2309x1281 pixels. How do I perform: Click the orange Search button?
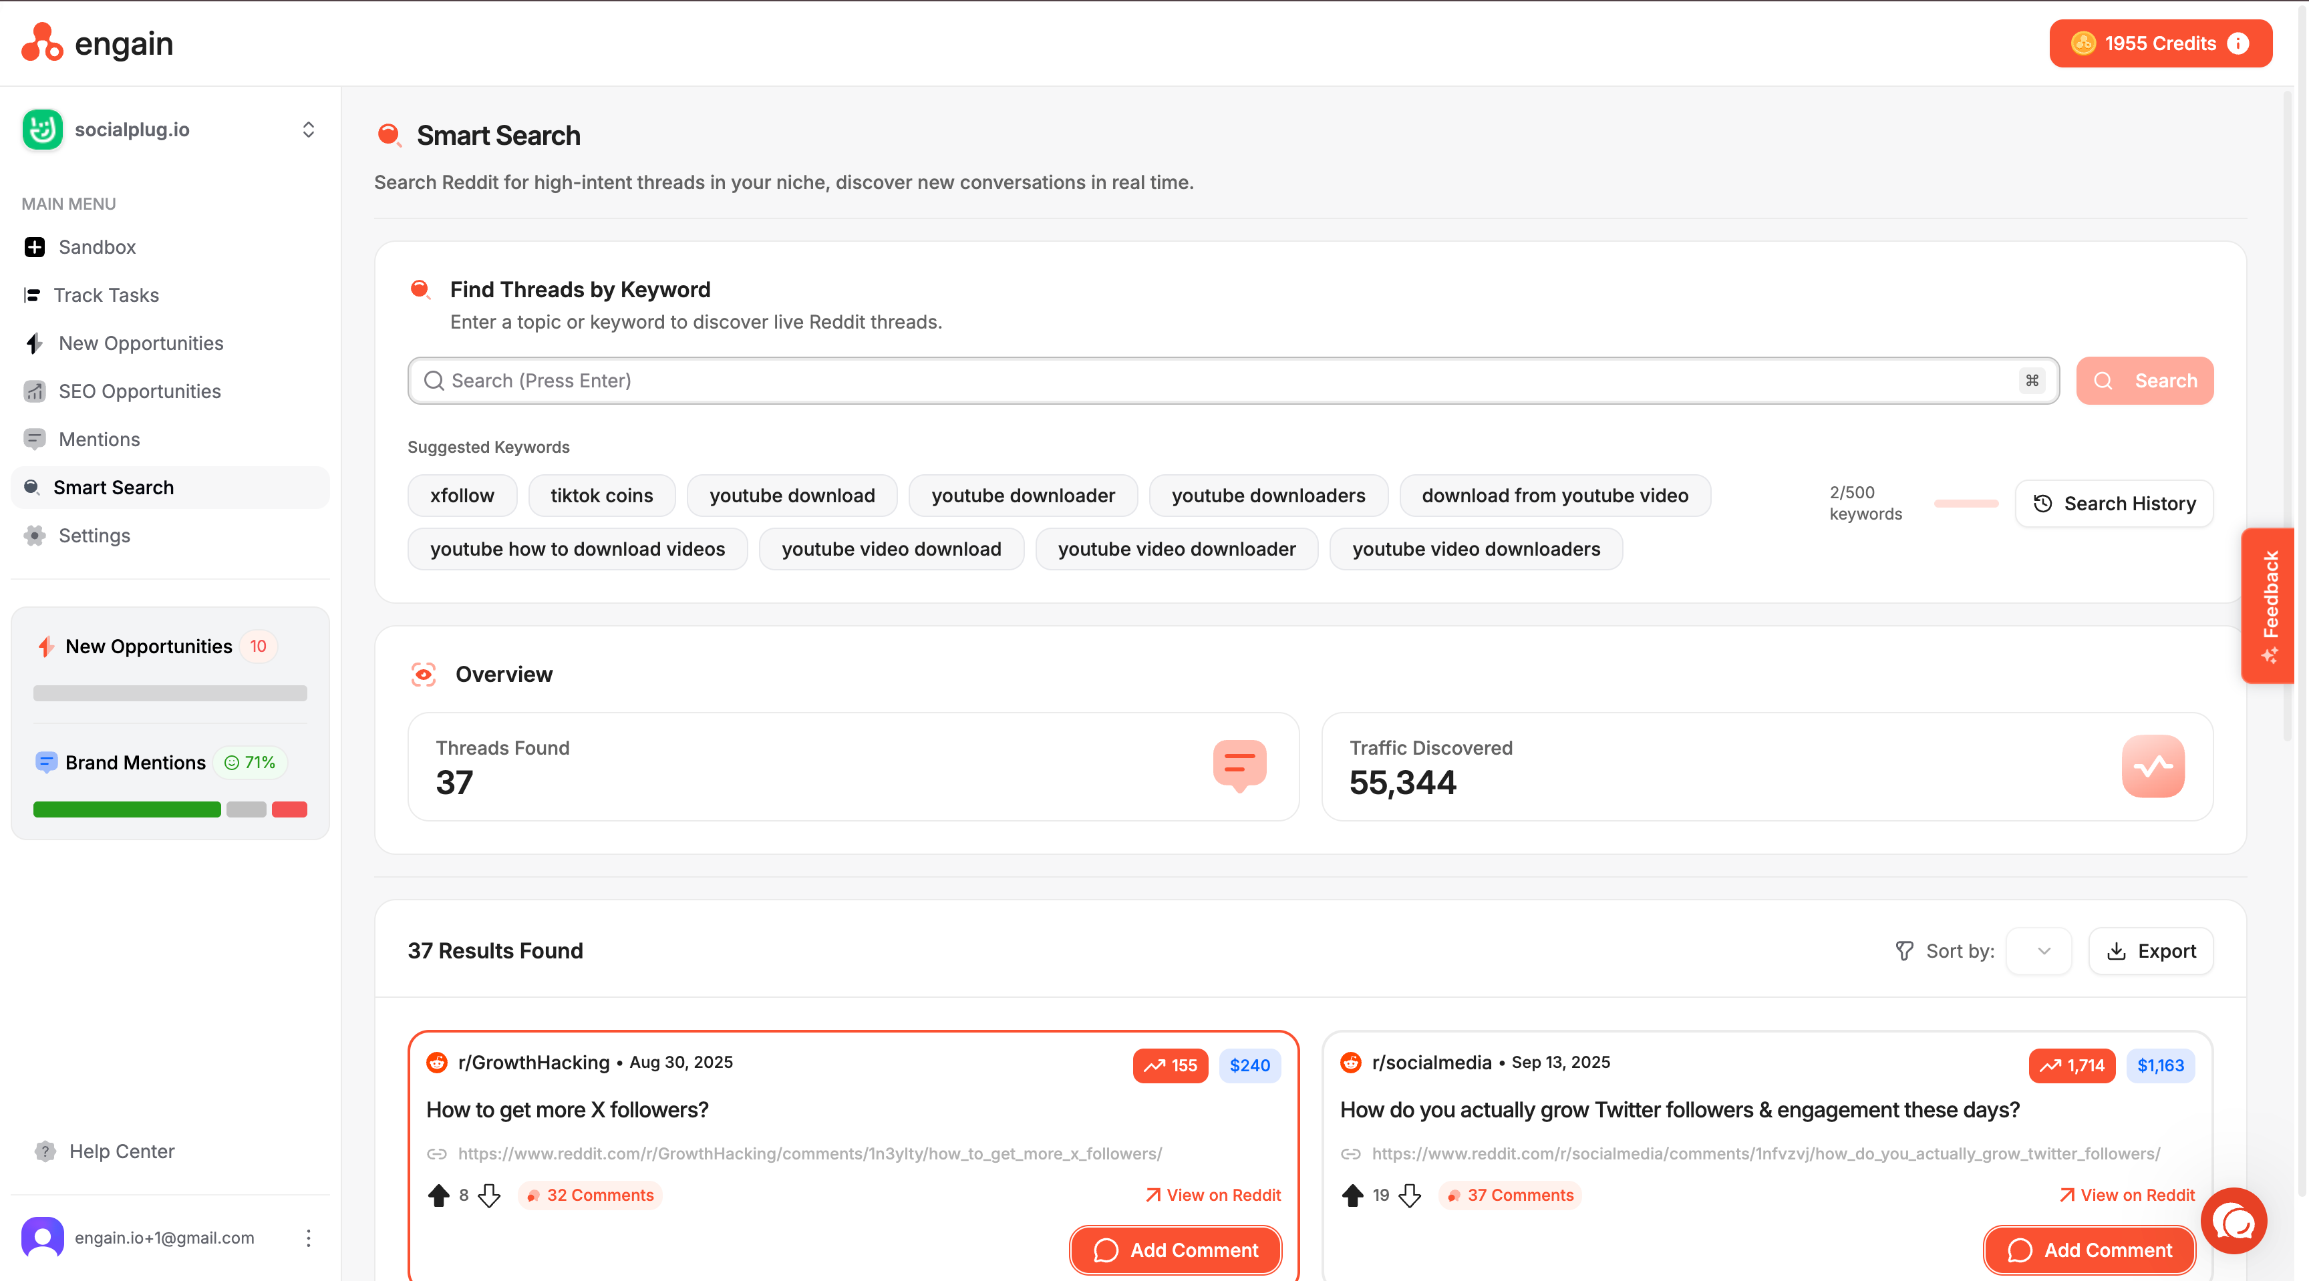pyautogui.click(x=2144, y=381)
